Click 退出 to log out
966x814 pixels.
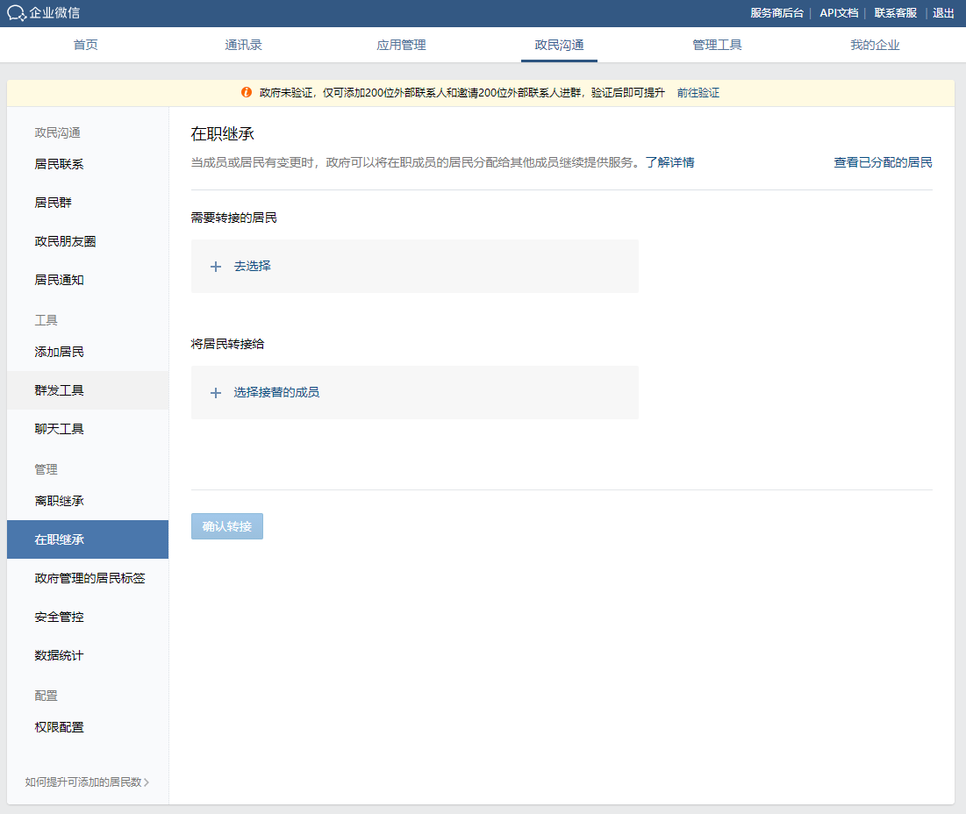click(943, 13)
